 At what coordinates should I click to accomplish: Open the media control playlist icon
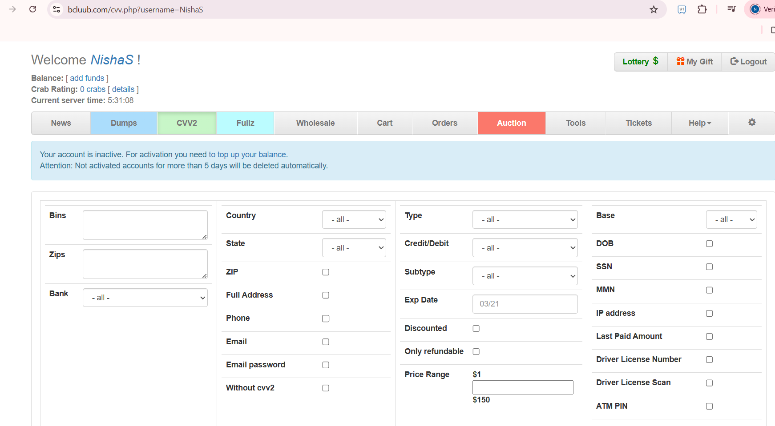tap(731, 9)
